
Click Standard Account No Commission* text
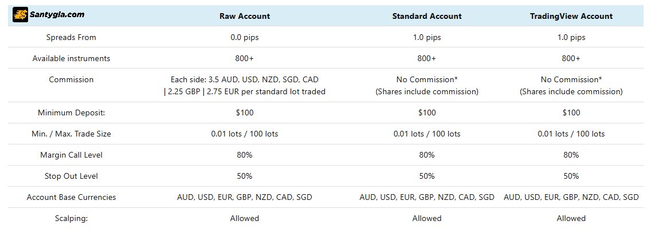coord(427,79)
